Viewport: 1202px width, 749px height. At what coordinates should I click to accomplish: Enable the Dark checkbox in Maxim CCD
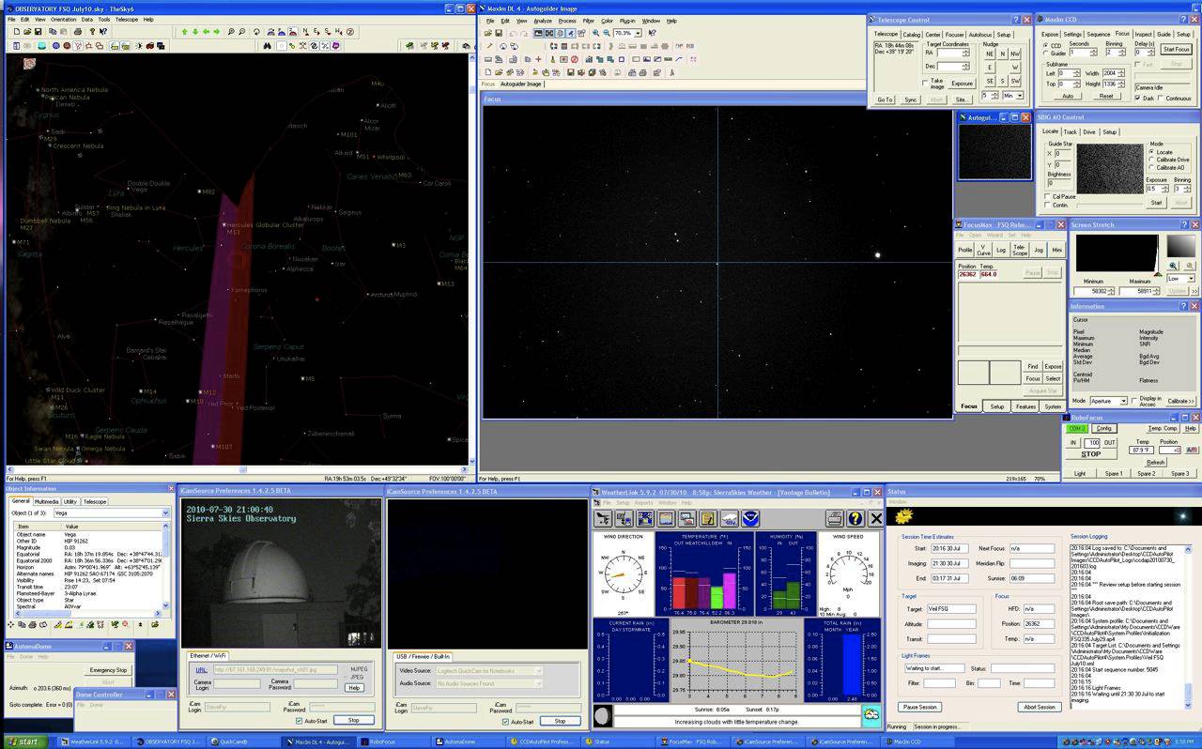[x=1138, y=98]
